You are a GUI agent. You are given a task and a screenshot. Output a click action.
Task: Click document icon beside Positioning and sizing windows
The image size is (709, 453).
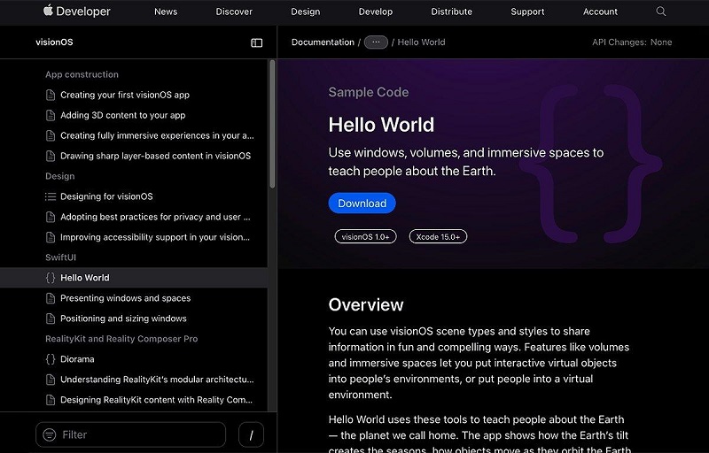click(51, 319)
